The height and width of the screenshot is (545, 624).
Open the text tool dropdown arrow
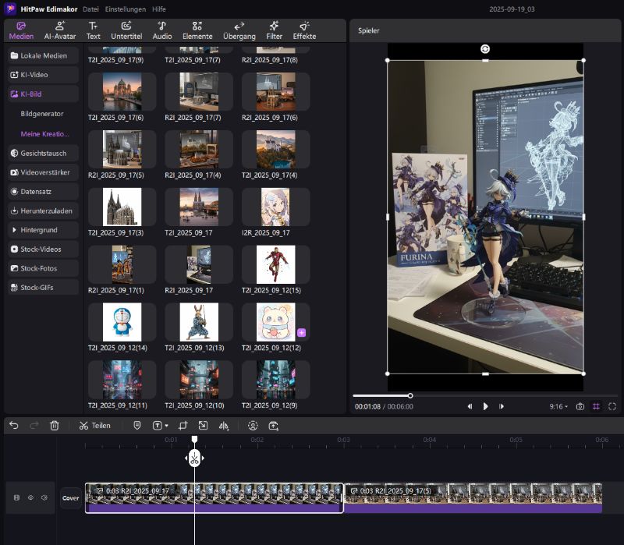pos(167,426)
